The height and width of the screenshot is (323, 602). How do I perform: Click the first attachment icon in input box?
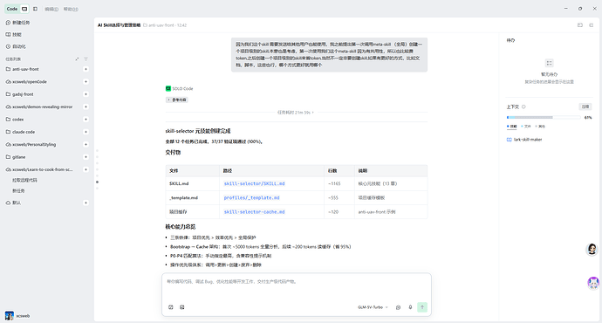tap(171, 307)
